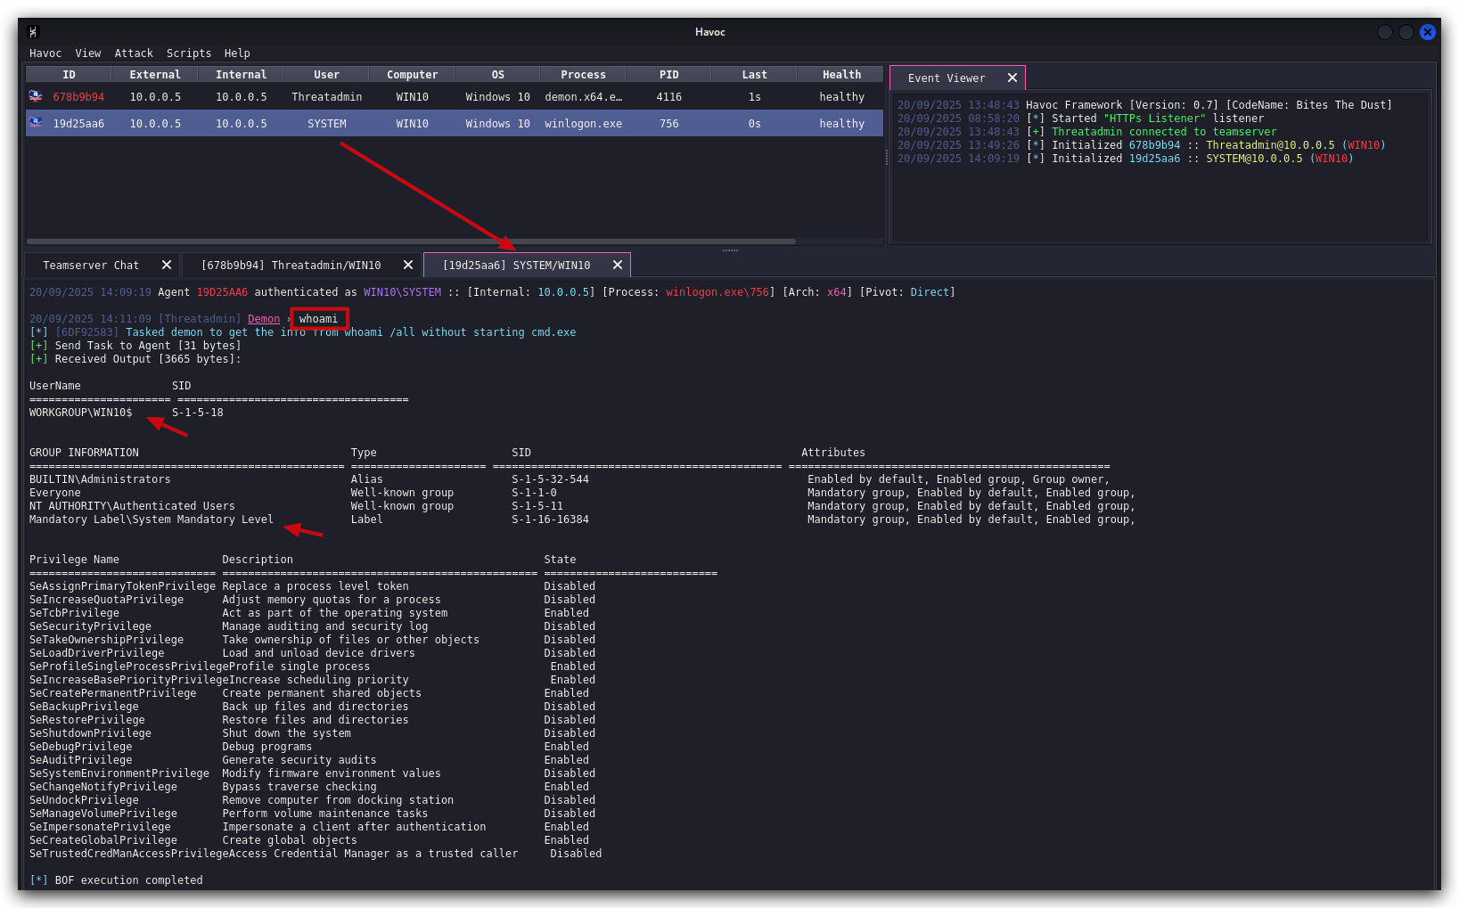This screenshot has width=1459, height=908.
Task: Click the demon.x64.e… process cell
Action: (584, 97)
